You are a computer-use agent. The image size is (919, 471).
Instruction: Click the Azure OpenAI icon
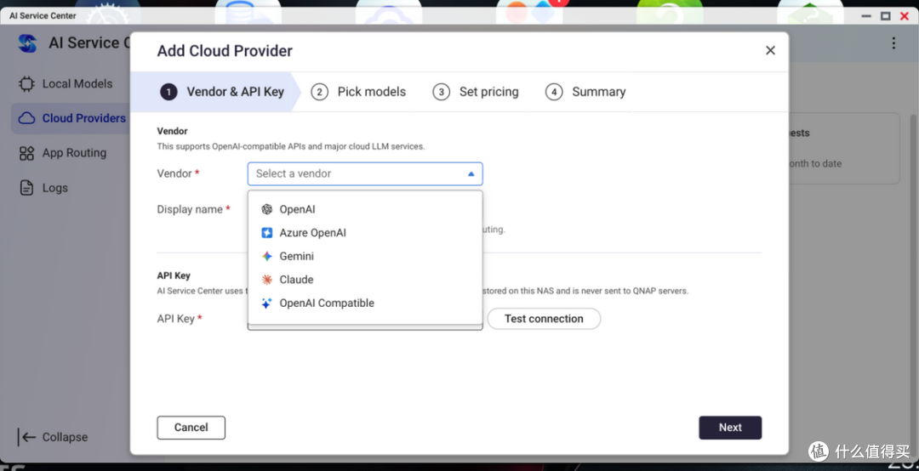pos(266,233)
